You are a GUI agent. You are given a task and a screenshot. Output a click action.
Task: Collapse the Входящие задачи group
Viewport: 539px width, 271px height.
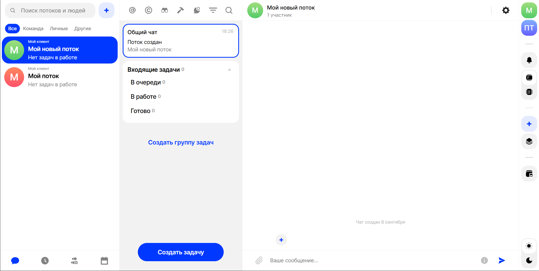(x=229, y=70)
